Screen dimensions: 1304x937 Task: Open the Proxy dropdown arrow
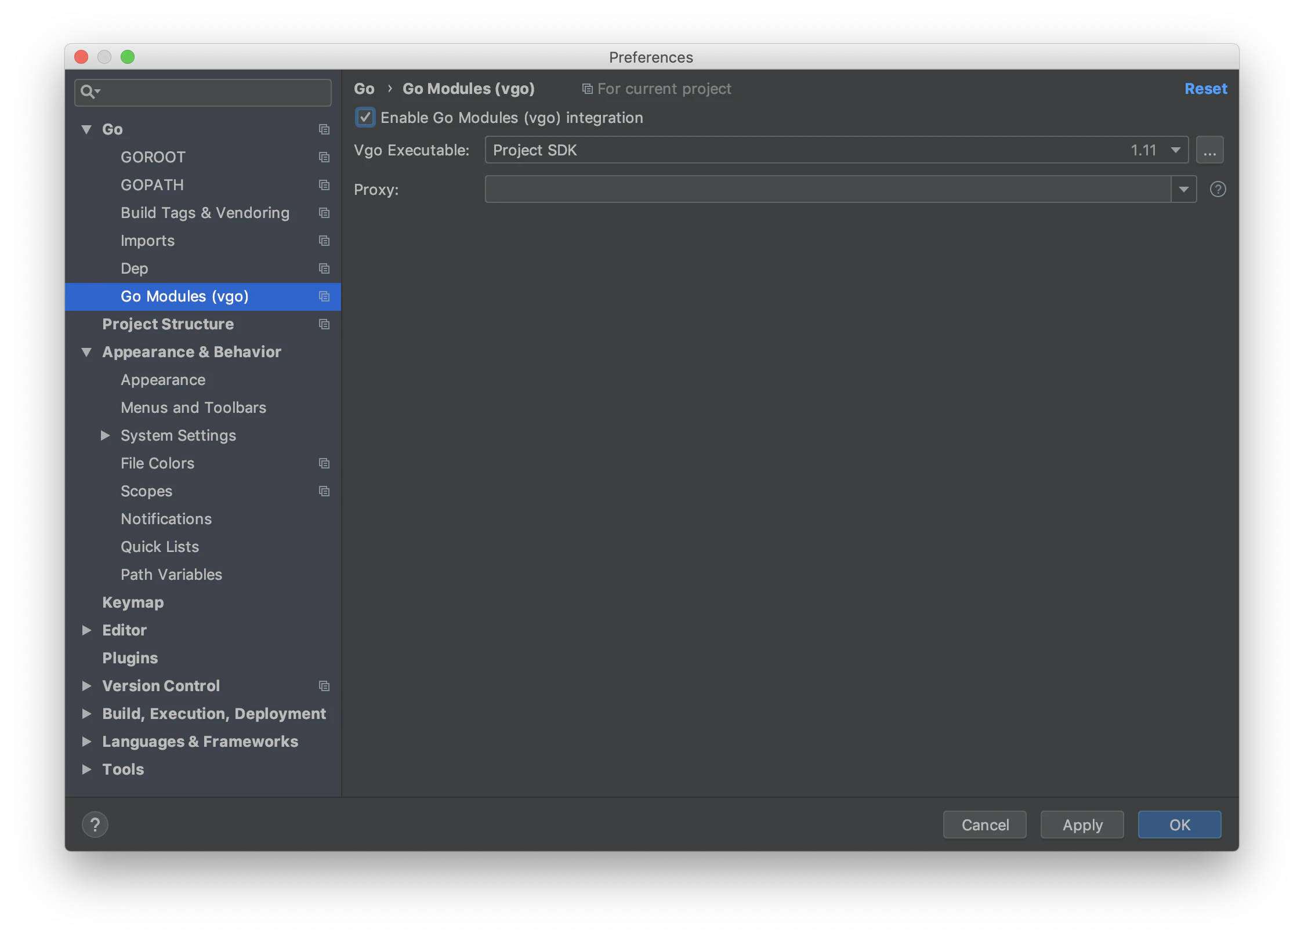coord(1184,190)
